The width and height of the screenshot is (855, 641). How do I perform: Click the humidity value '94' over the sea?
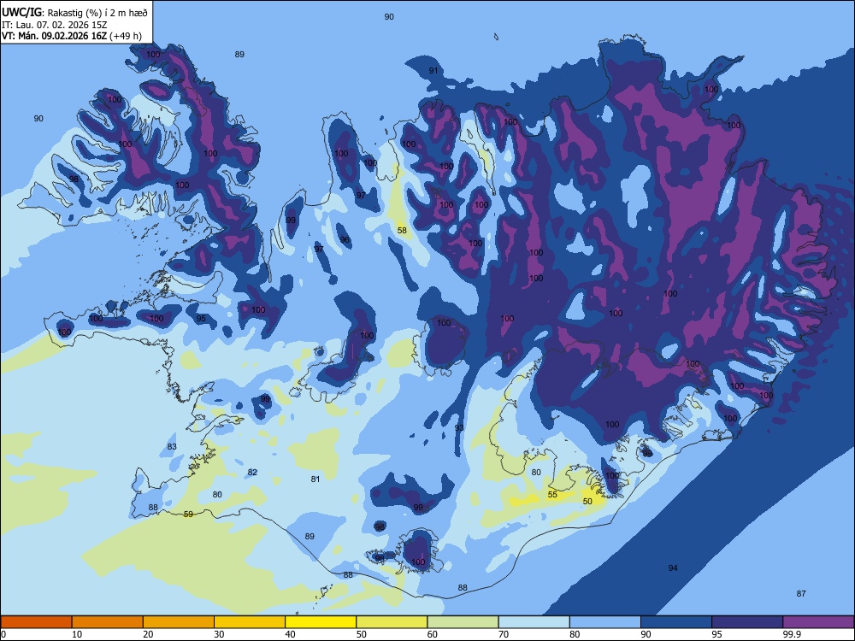click(x=673, y=568)
